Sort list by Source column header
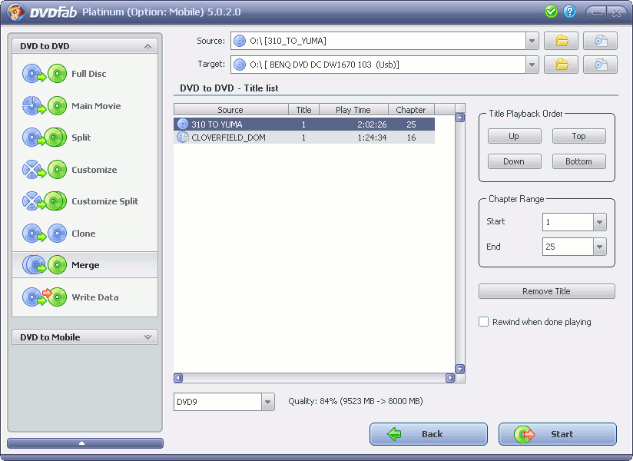 coord(231,109)
